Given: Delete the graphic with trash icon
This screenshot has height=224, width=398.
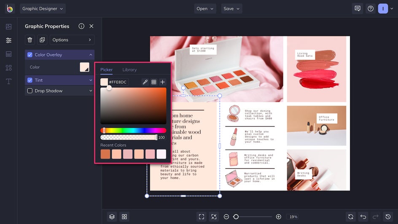Looking at the screenshot, I should click(x=30, y=40).
